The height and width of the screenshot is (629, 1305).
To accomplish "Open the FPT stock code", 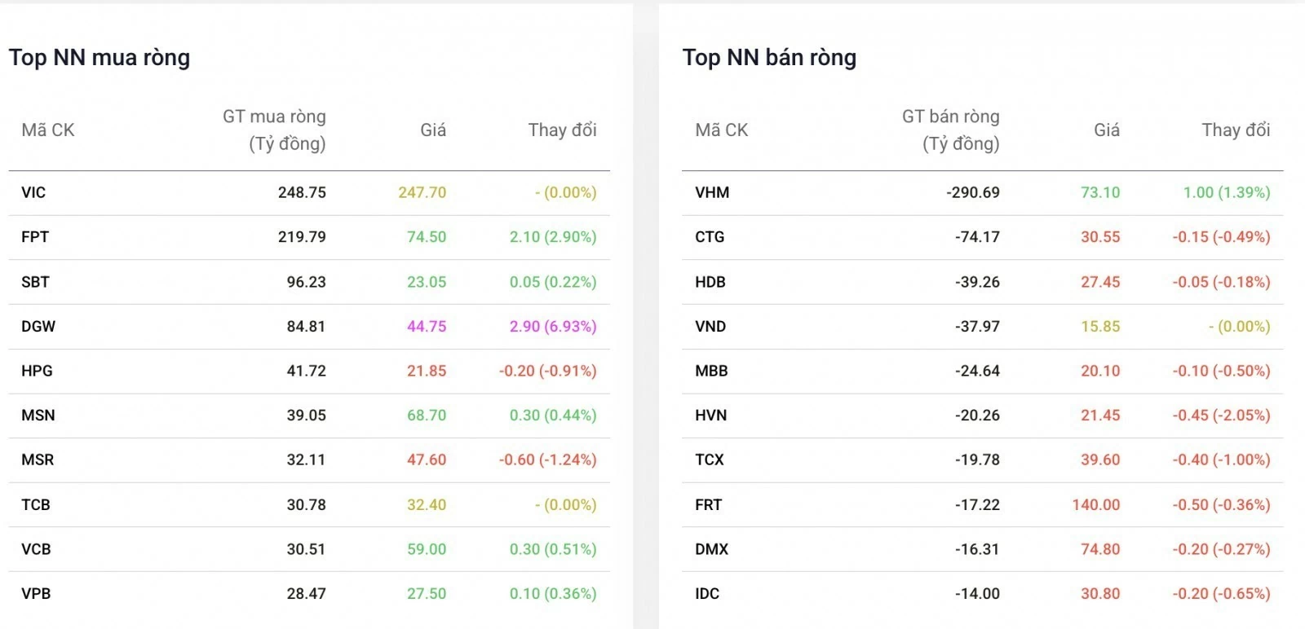I will pos(35,237).
